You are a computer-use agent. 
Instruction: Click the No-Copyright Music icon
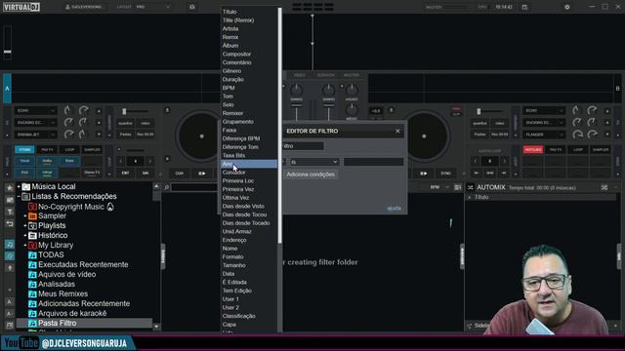point(32,207)
